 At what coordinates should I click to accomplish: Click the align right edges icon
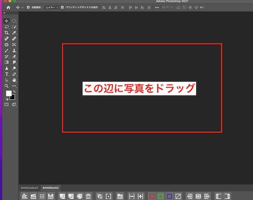[x=116, y=8]
